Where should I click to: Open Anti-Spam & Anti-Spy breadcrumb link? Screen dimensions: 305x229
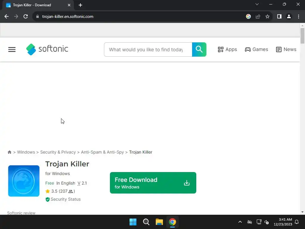tap(102, 152)
